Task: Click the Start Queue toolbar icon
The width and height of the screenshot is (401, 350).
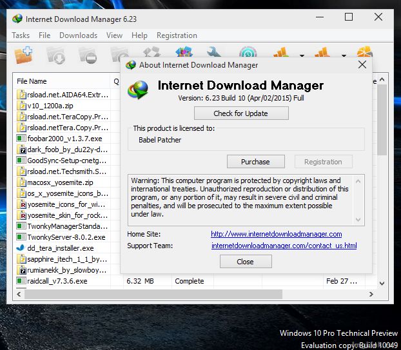Action: pyautogui.click(x=281, y=52)
